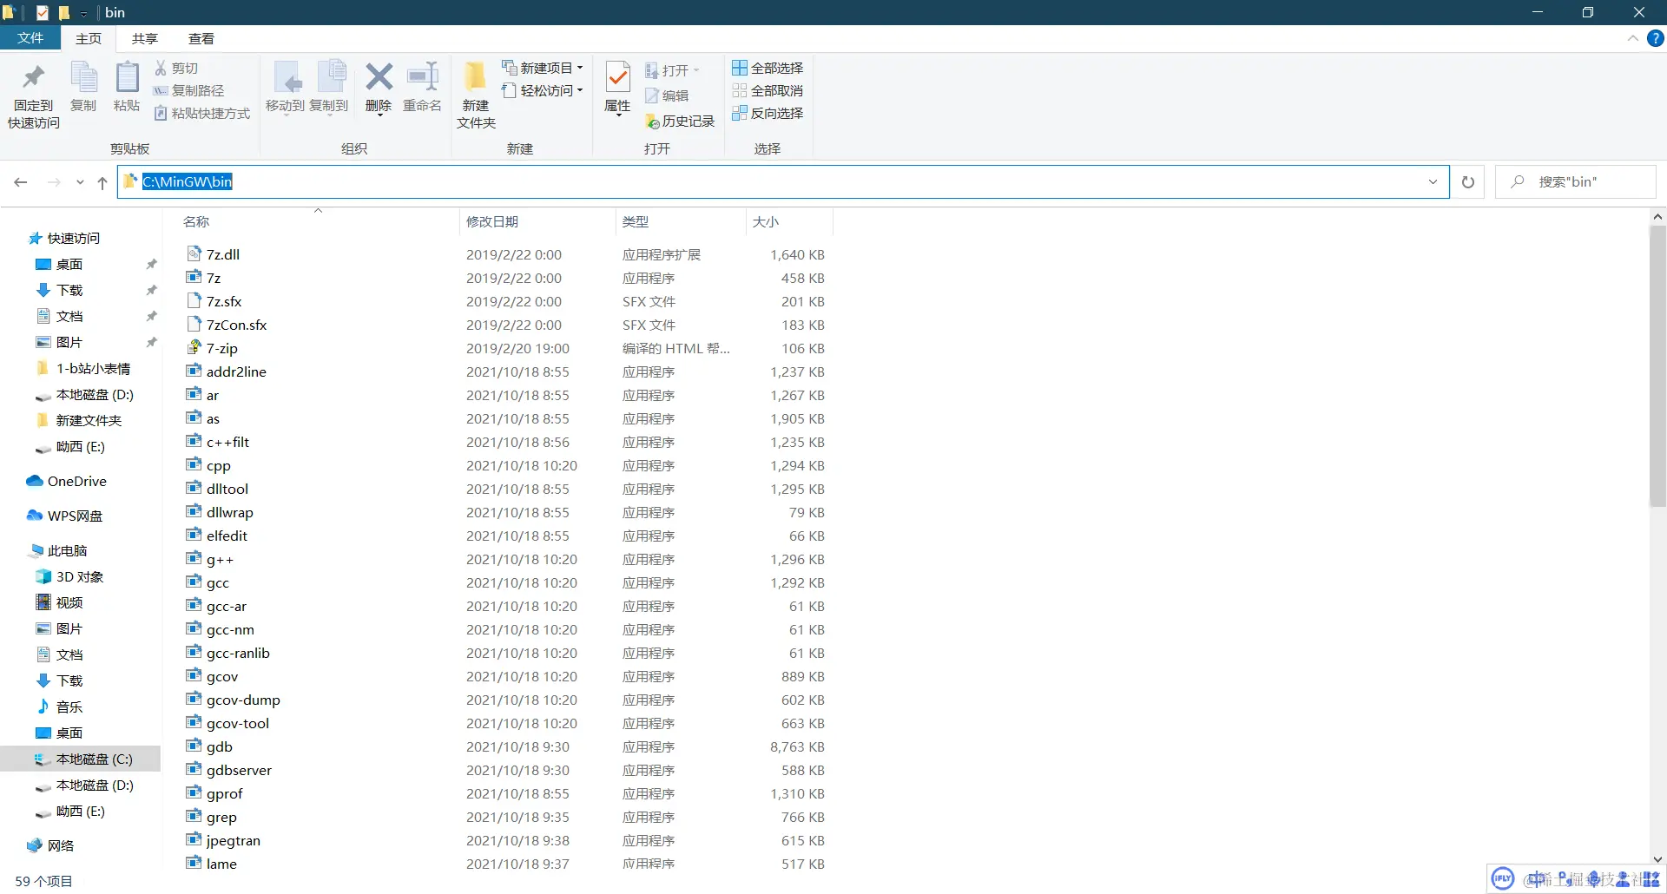Viewport: 1667px width, 894px height.
Task: Collapse the ribbon with the chevron
Action: (x=1633, y=38)
